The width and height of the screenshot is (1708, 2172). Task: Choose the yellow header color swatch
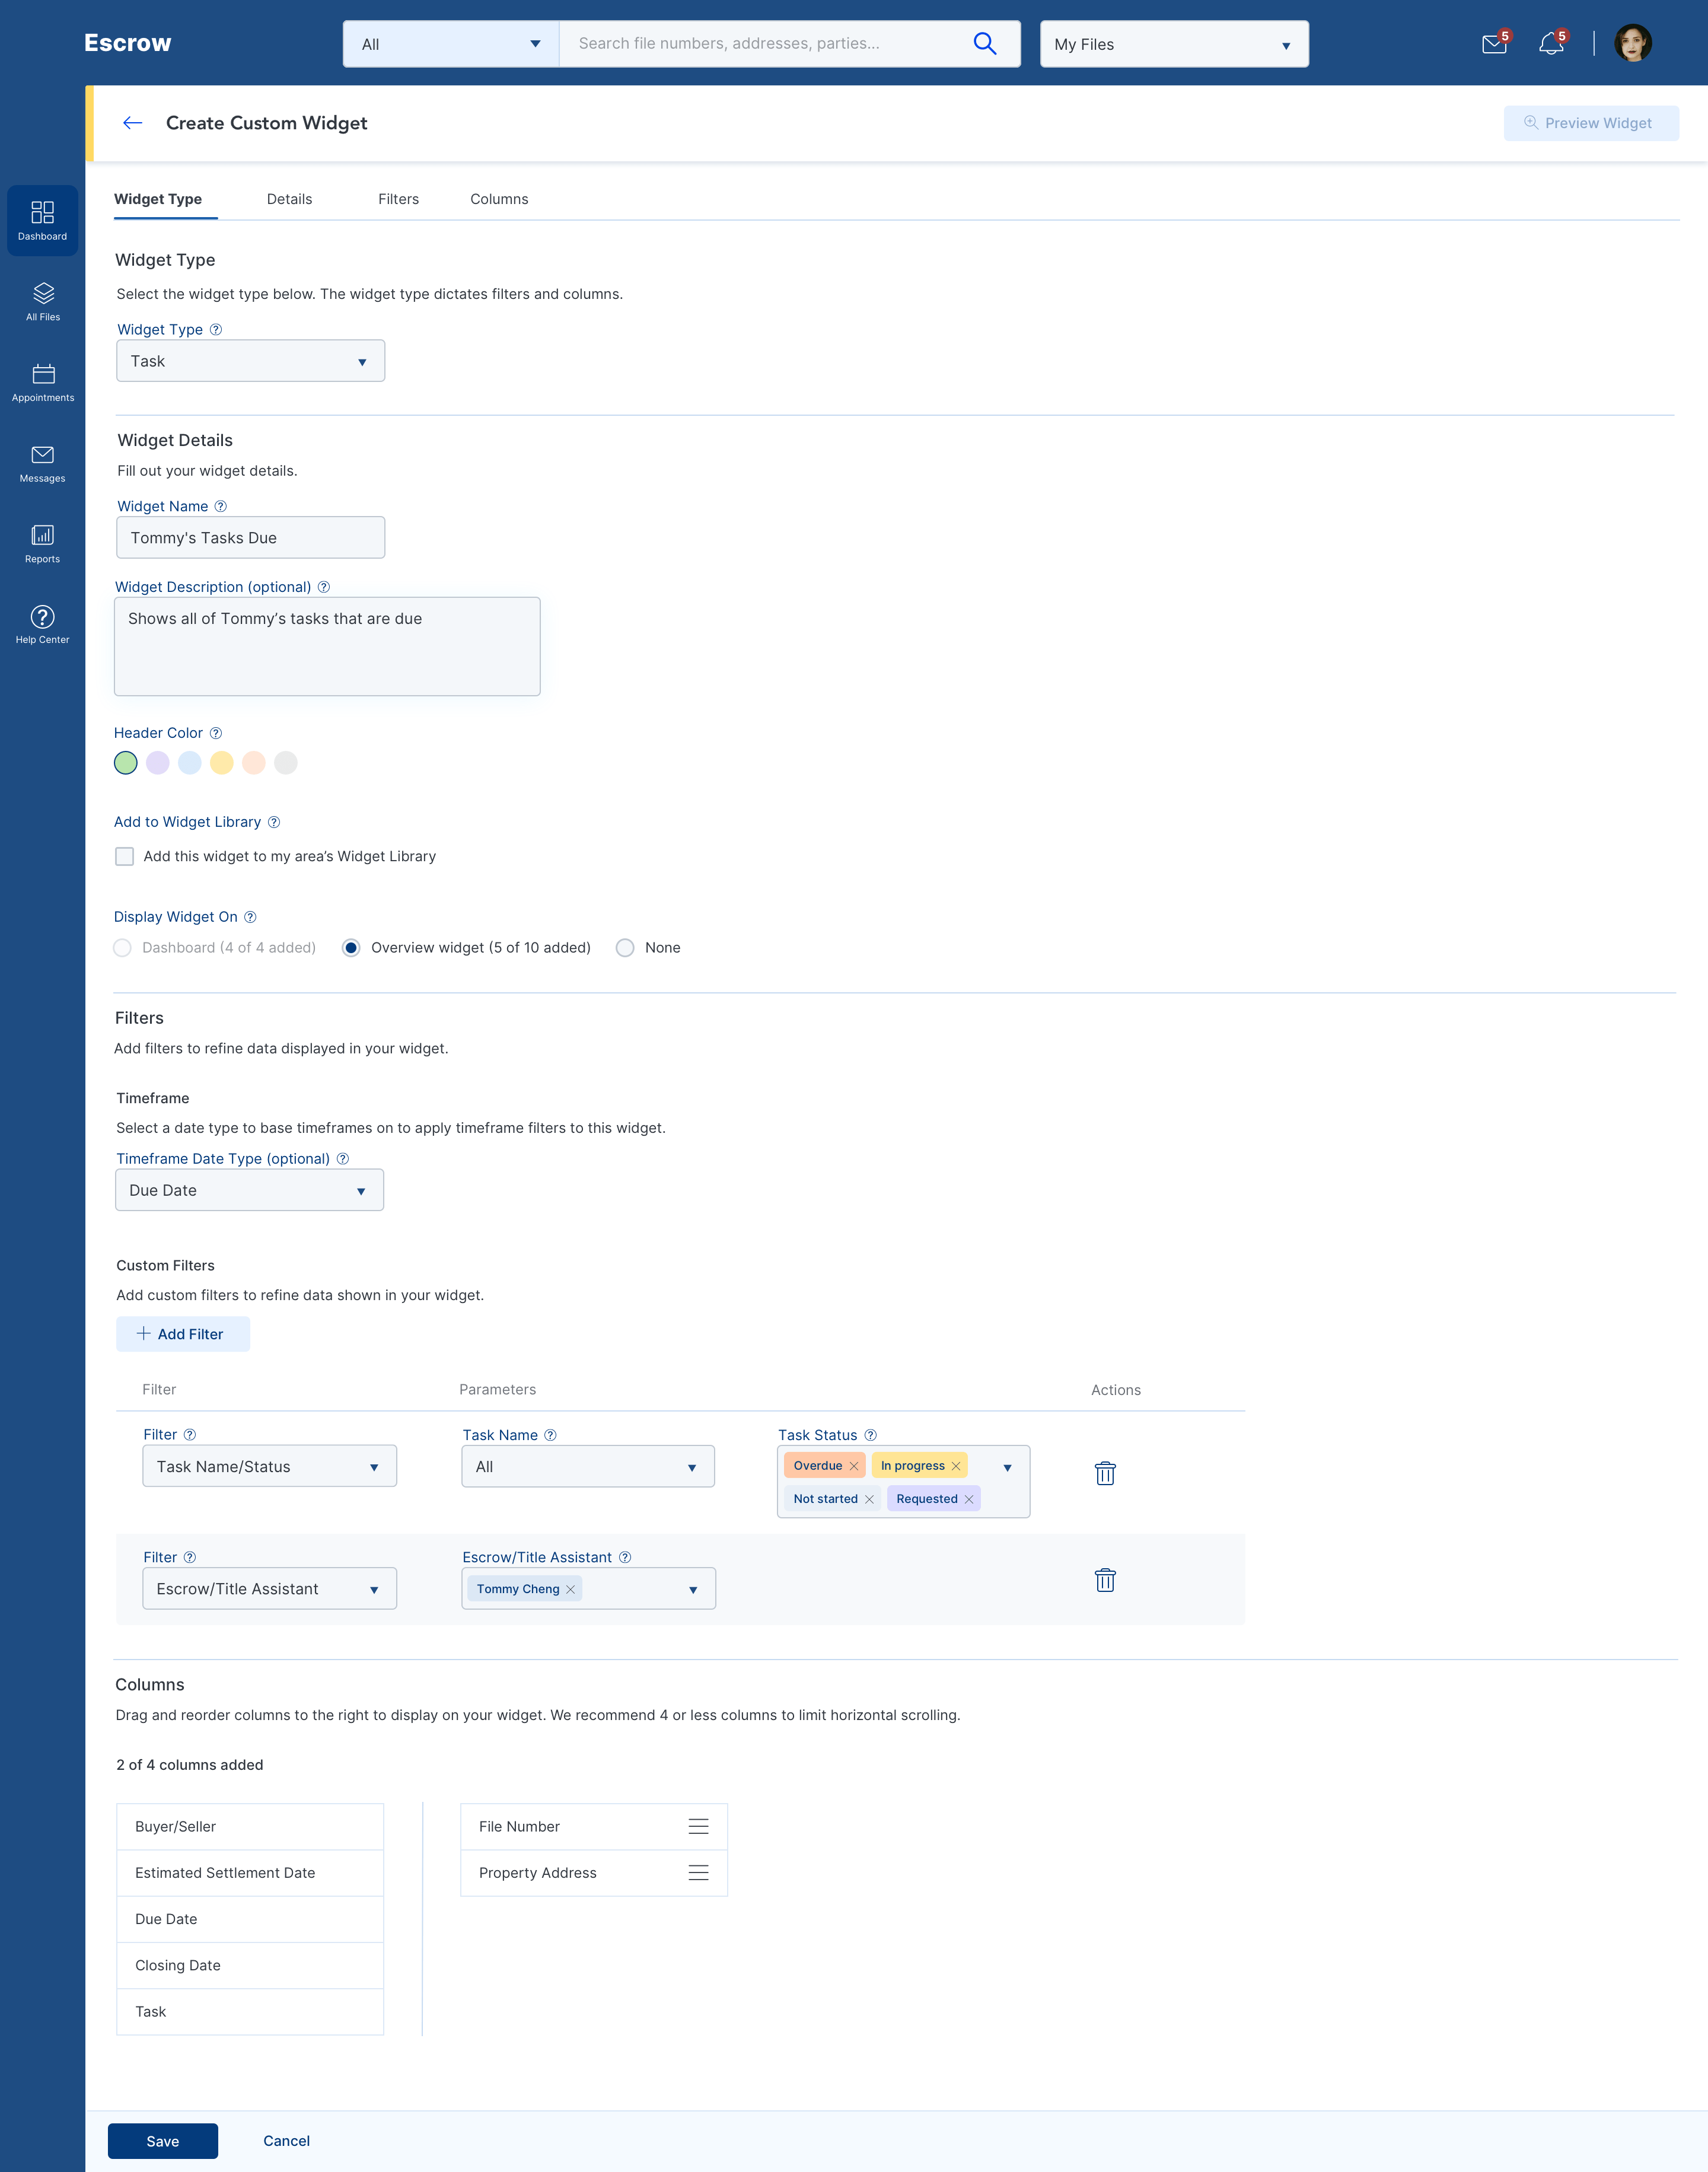pos(222,763)
